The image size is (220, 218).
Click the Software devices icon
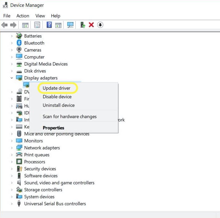pyautogui.click(x=19, y=175)
